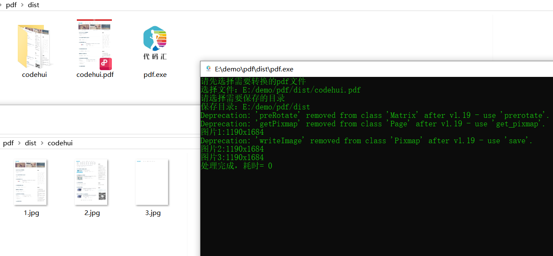553x256 pixels.
Task: Click the 代码汇 logo above pdf.exe label
Action: 155,57
